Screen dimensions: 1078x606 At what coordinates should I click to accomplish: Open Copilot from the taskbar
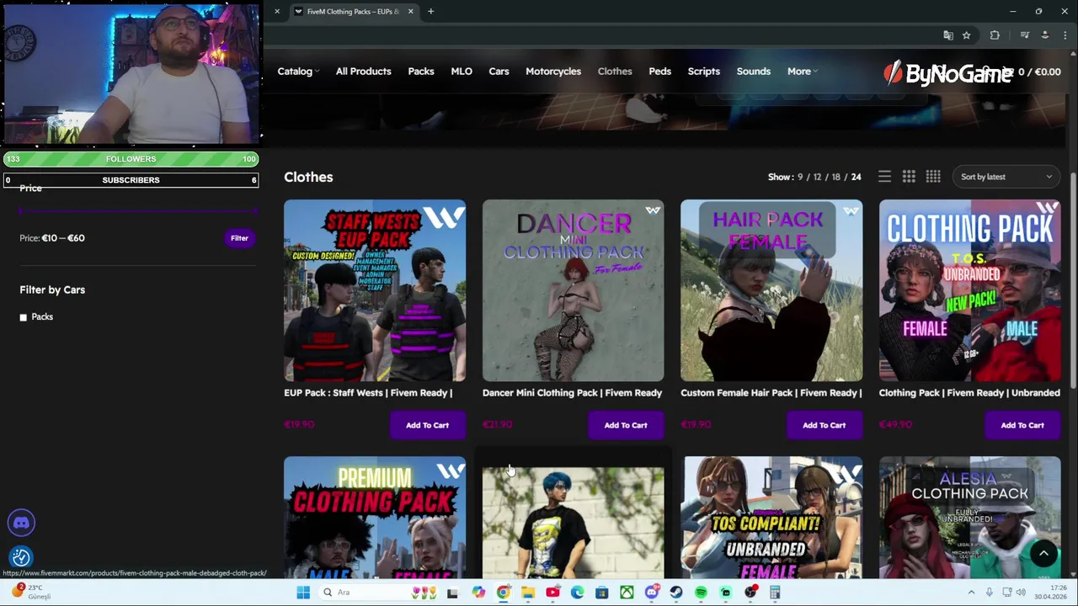(478, 593)
